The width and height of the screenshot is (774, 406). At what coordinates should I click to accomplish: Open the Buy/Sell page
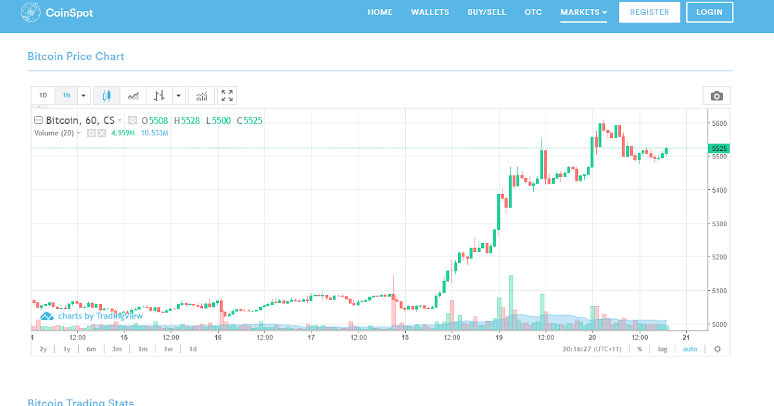click(x=487, y=12)
